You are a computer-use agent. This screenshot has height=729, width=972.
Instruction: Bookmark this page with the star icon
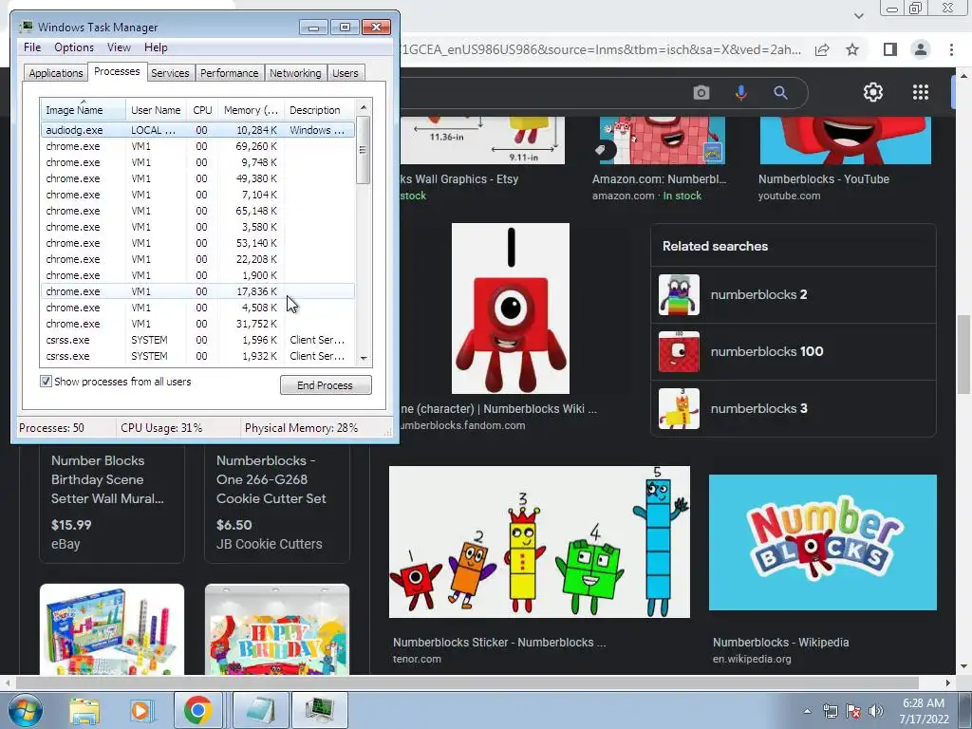pos(852,49)
